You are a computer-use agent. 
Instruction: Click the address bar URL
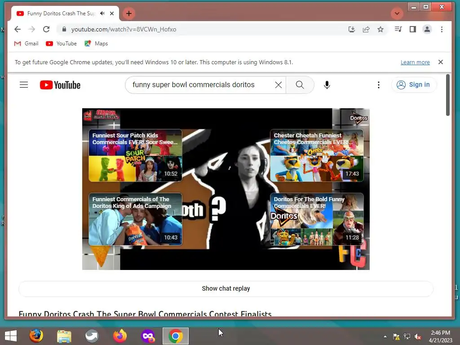[x=124, y=29]
